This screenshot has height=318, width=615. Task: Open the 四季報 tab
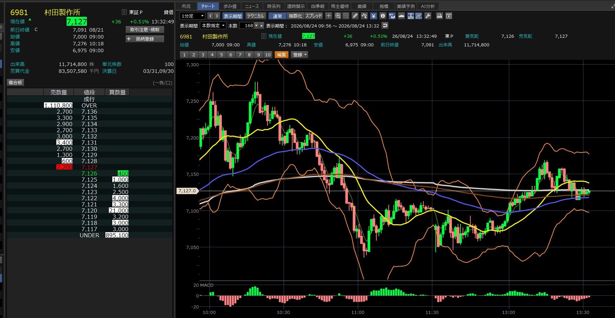(318, 6)
